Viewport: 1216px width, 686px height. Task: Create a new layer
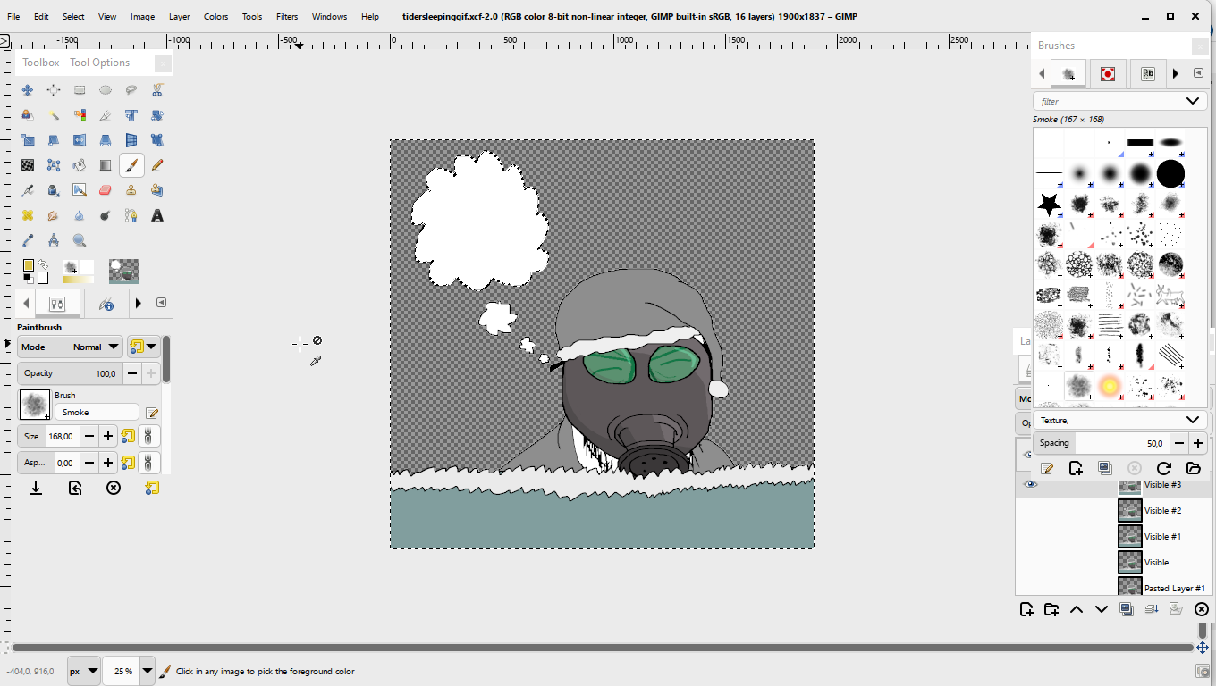pos(1026,609)
